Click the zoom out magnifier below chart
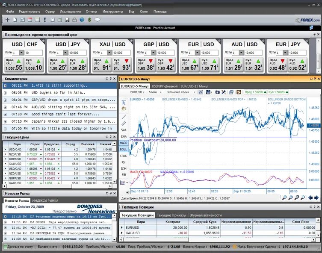This screenshot has height=253, width=322. pyautogui.click(x=284, y=197)
